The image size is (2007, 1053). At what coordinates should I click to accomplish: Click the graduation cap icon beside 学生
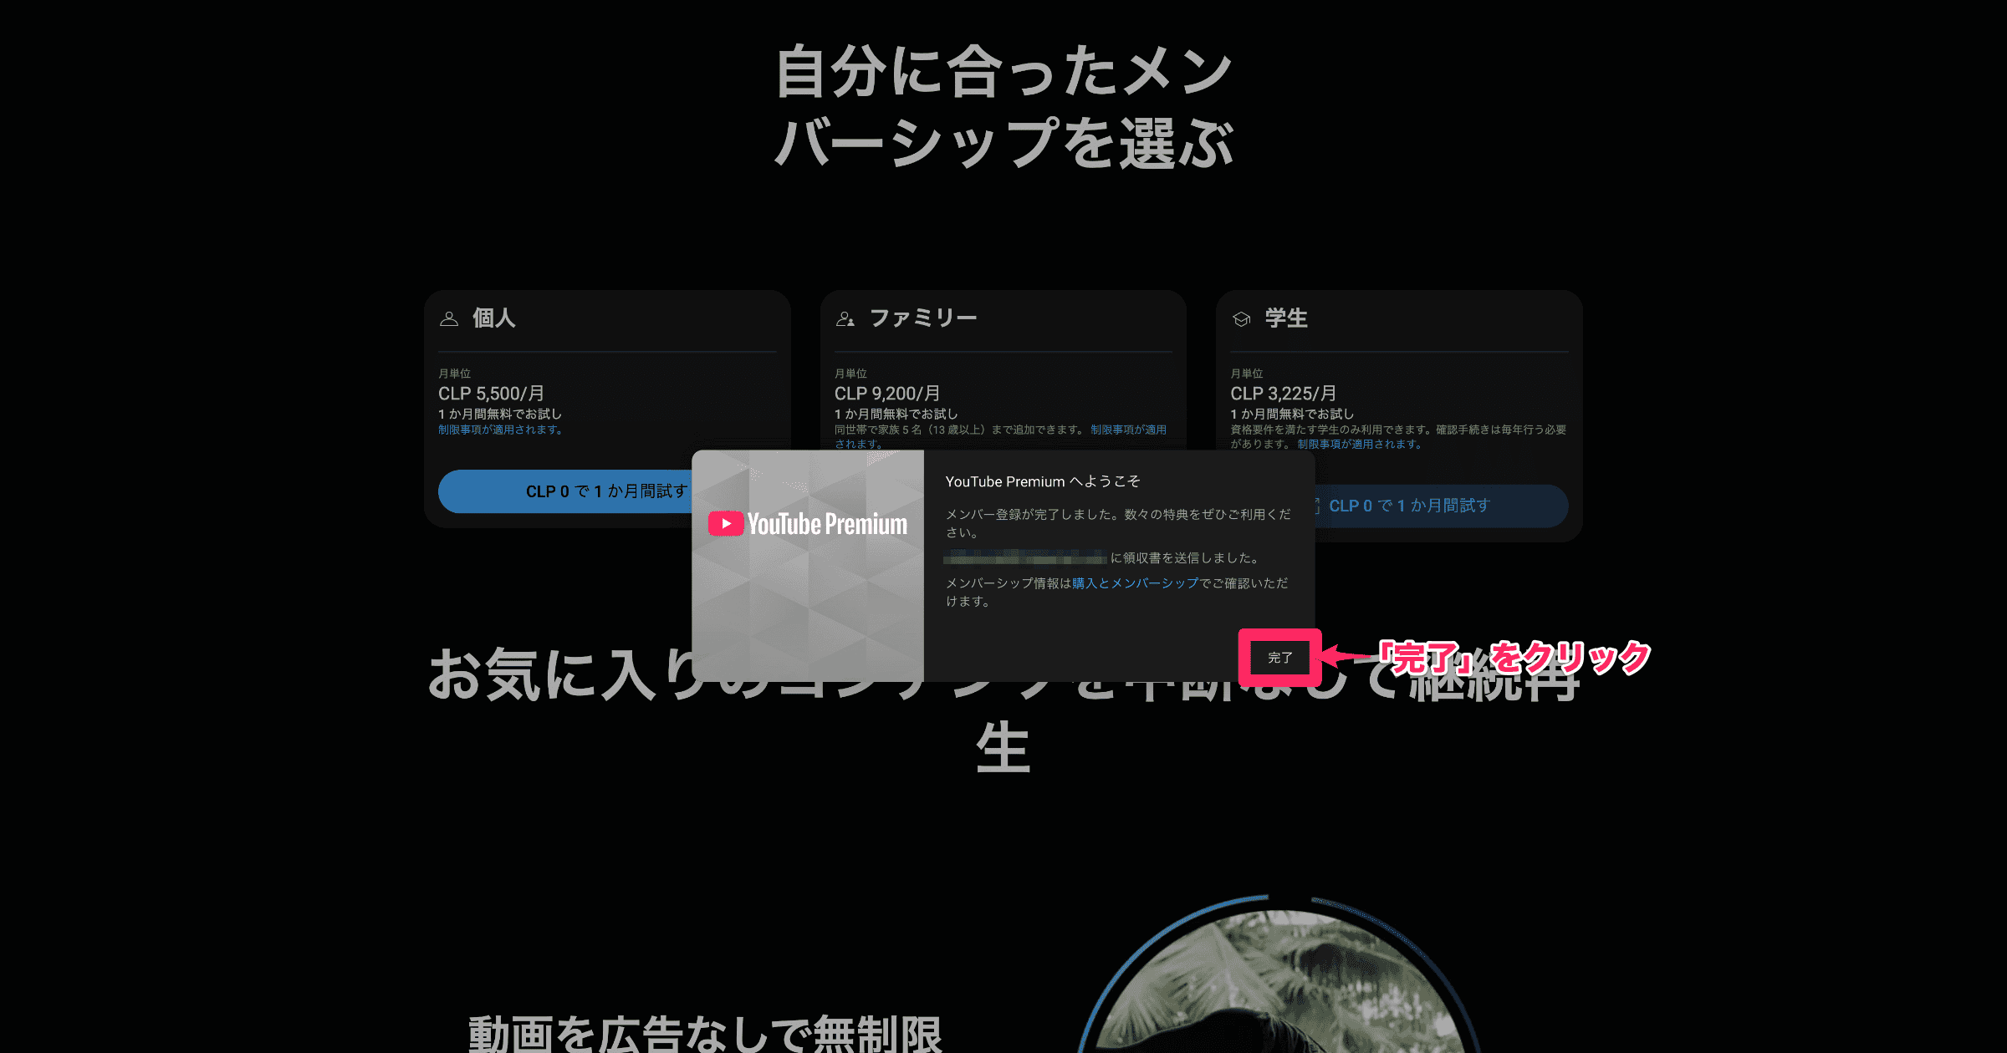(1242, 318)
